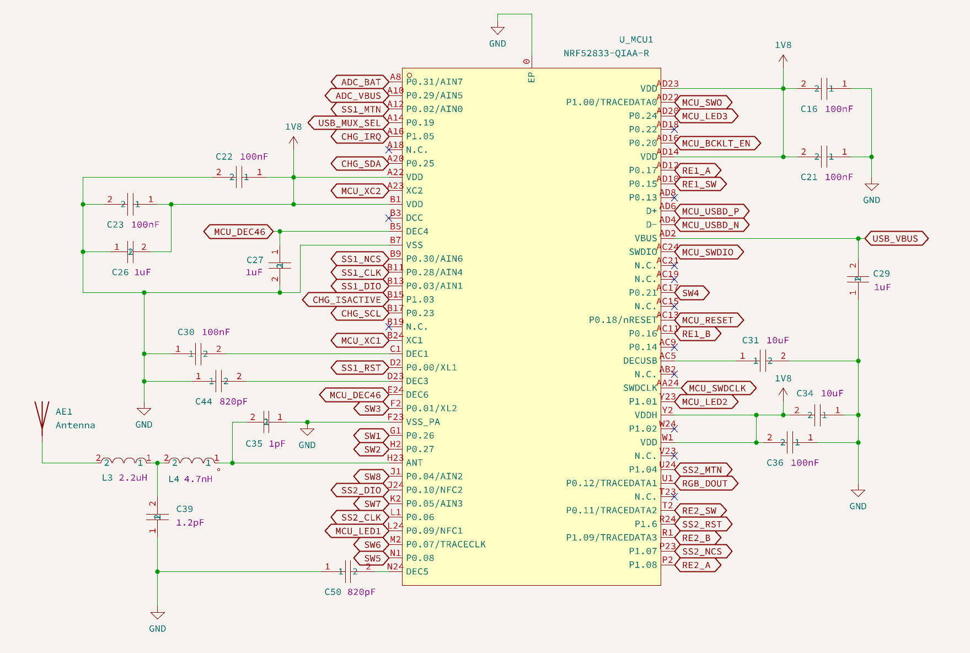Select capacitor symbol C26 1uF

[130, 251]
